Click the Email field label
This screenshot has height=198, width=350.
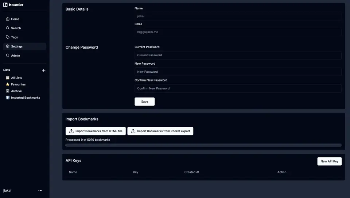138,24
